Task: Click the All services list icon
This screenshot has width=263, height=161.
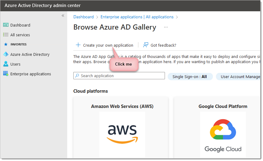Action: pyautogui.click(x=5, y=35)
